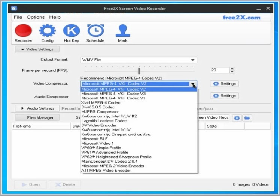Viewport: 280px width, 196px height.
Task: Select MainConcept DV Codec 2.0.4
Action: [139, 161]
